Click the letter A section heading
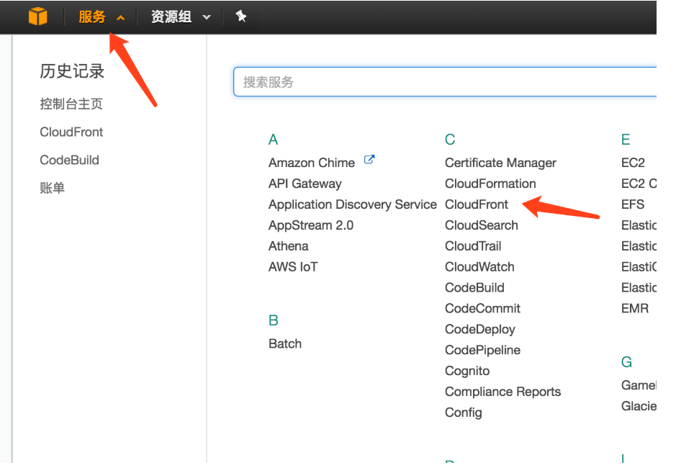The width and height of the screenshot is (676, 473). (x=273, y=140)
